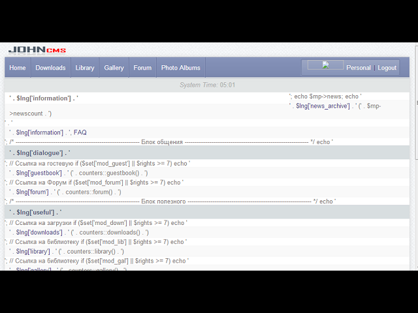Click the broken avatar image icon
This screenshot has width=418, height=313.
pos(325,65)
